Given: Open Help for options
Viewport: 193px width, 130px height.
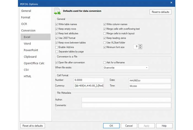Looking at the screenshot, I should coord(164,126).
